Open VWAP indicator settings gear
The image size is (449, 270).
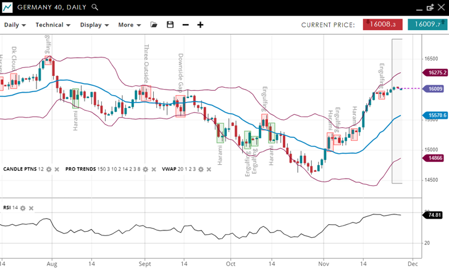(x=201, y=169)
